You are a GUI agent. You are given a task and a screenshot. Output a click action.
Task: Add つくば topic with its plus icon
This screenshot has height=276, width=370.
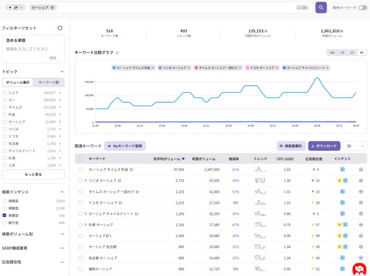[x=60, y=129]
